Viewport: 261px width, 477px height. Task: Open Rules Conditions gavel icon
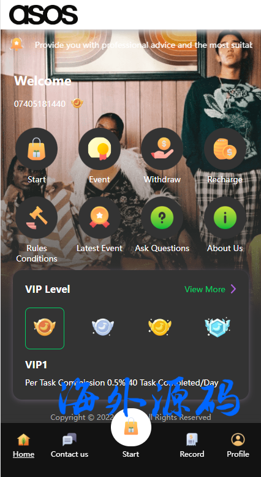pos(36,217)
